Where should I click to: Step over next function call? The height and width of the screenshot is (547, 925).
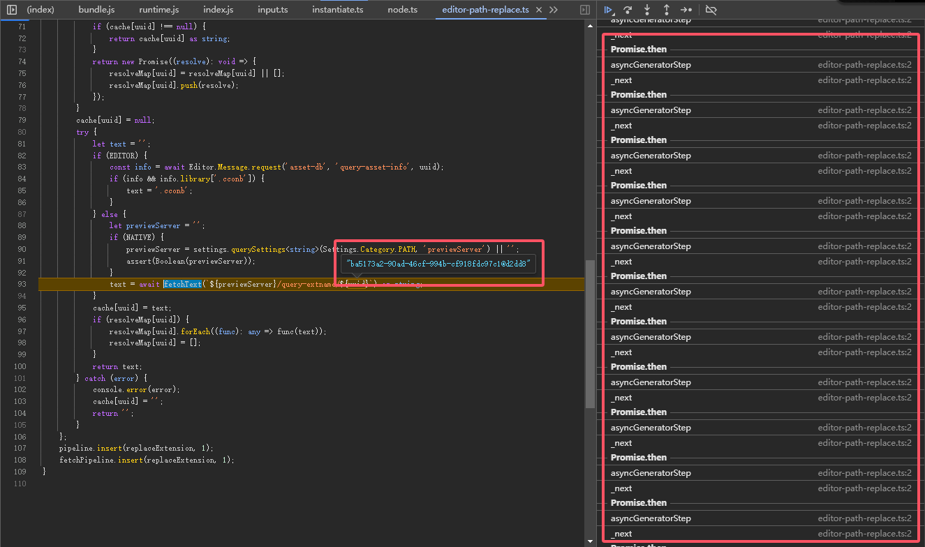(628, 10)
